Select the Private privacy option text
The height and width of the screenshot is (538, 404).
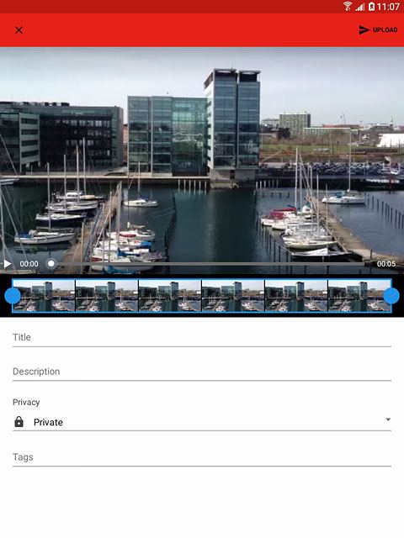click(x=48, y=422)
